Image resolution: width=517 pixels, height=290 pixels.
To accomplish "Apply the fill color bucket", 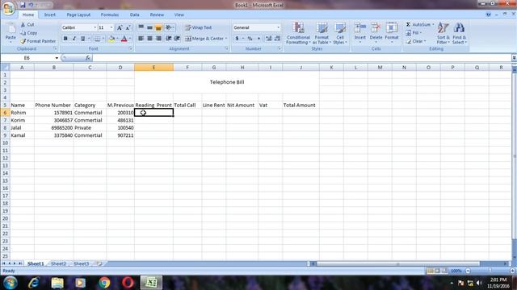I will tap(111, 39).
